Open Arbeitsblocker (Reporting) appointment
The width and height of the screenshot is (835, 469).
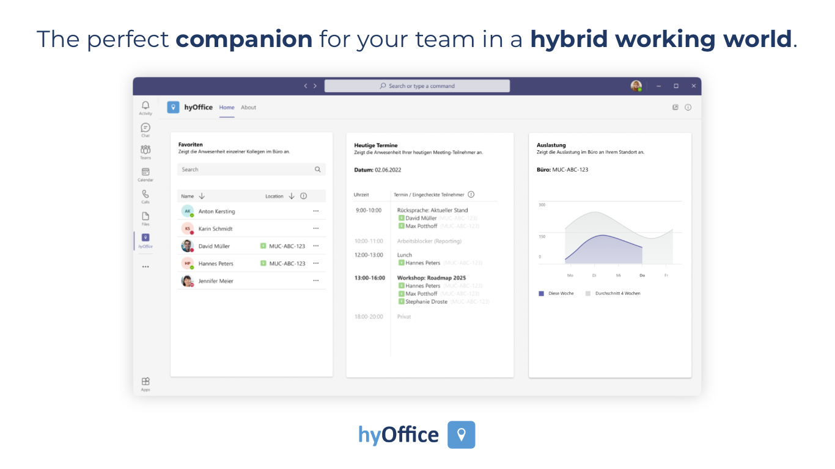[x=429, y=241]
